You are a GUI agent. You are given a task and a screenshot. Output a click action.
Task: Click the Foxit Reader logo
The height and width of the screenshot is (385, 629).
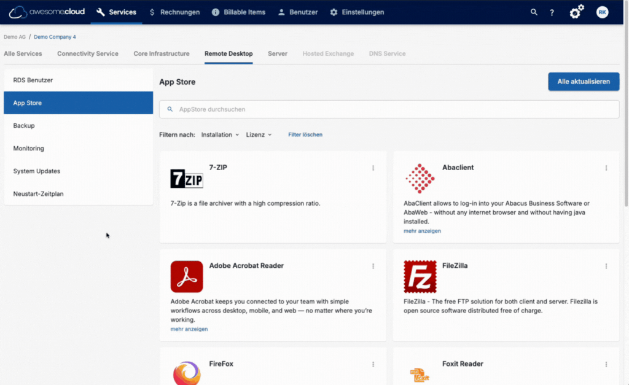[420, 375]
